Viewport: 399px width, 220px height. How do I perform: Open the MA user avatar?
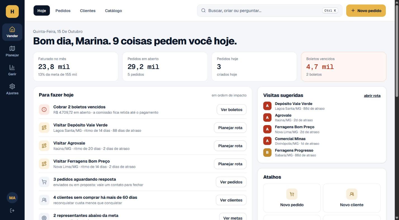pyautogui.click(x=12, y=198)
